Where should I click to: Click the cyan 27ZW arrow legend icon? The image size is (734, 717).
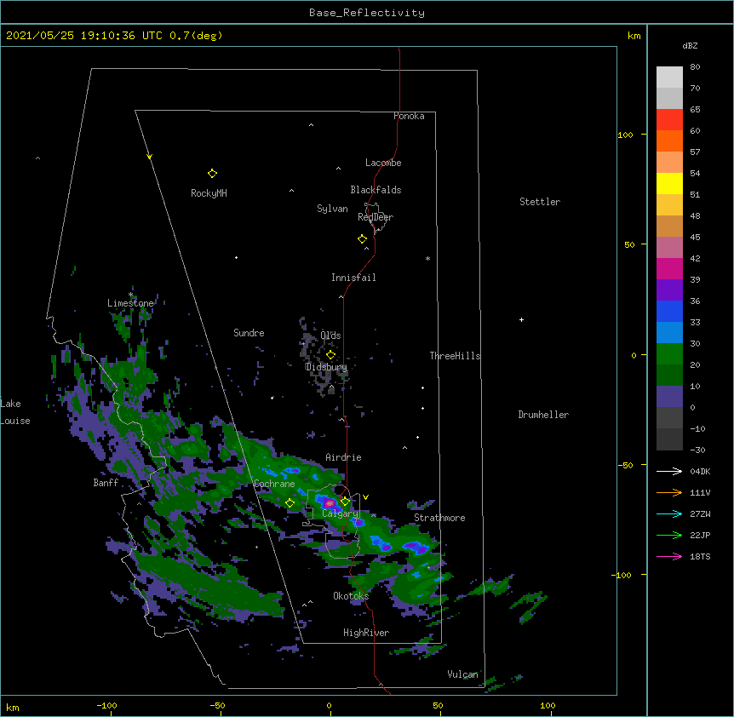tap(669, 513)
